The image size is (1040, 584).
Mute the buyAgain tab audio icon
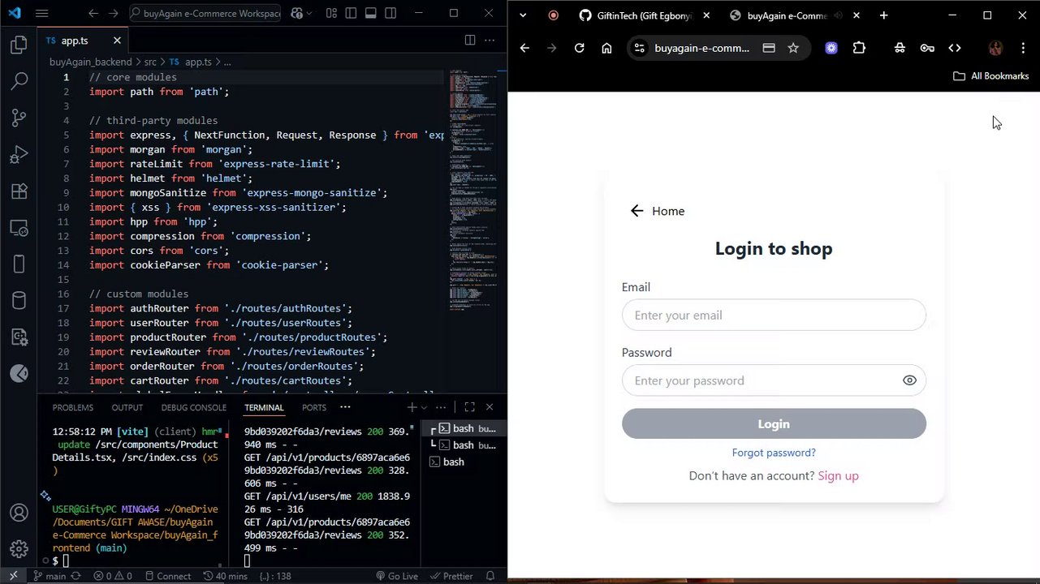(x=839, y=15)
